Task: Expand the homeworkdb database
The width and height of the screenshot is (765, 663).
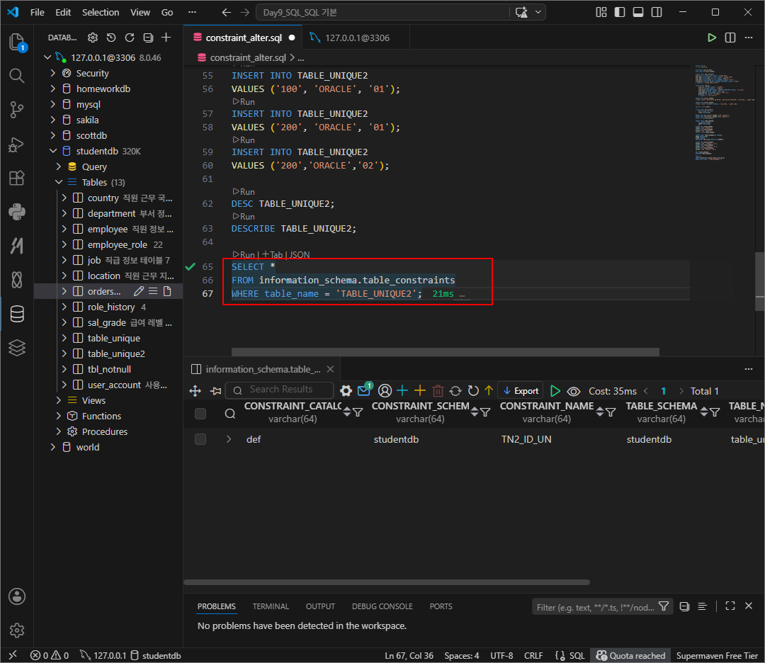Action: (x=53, y=89)
